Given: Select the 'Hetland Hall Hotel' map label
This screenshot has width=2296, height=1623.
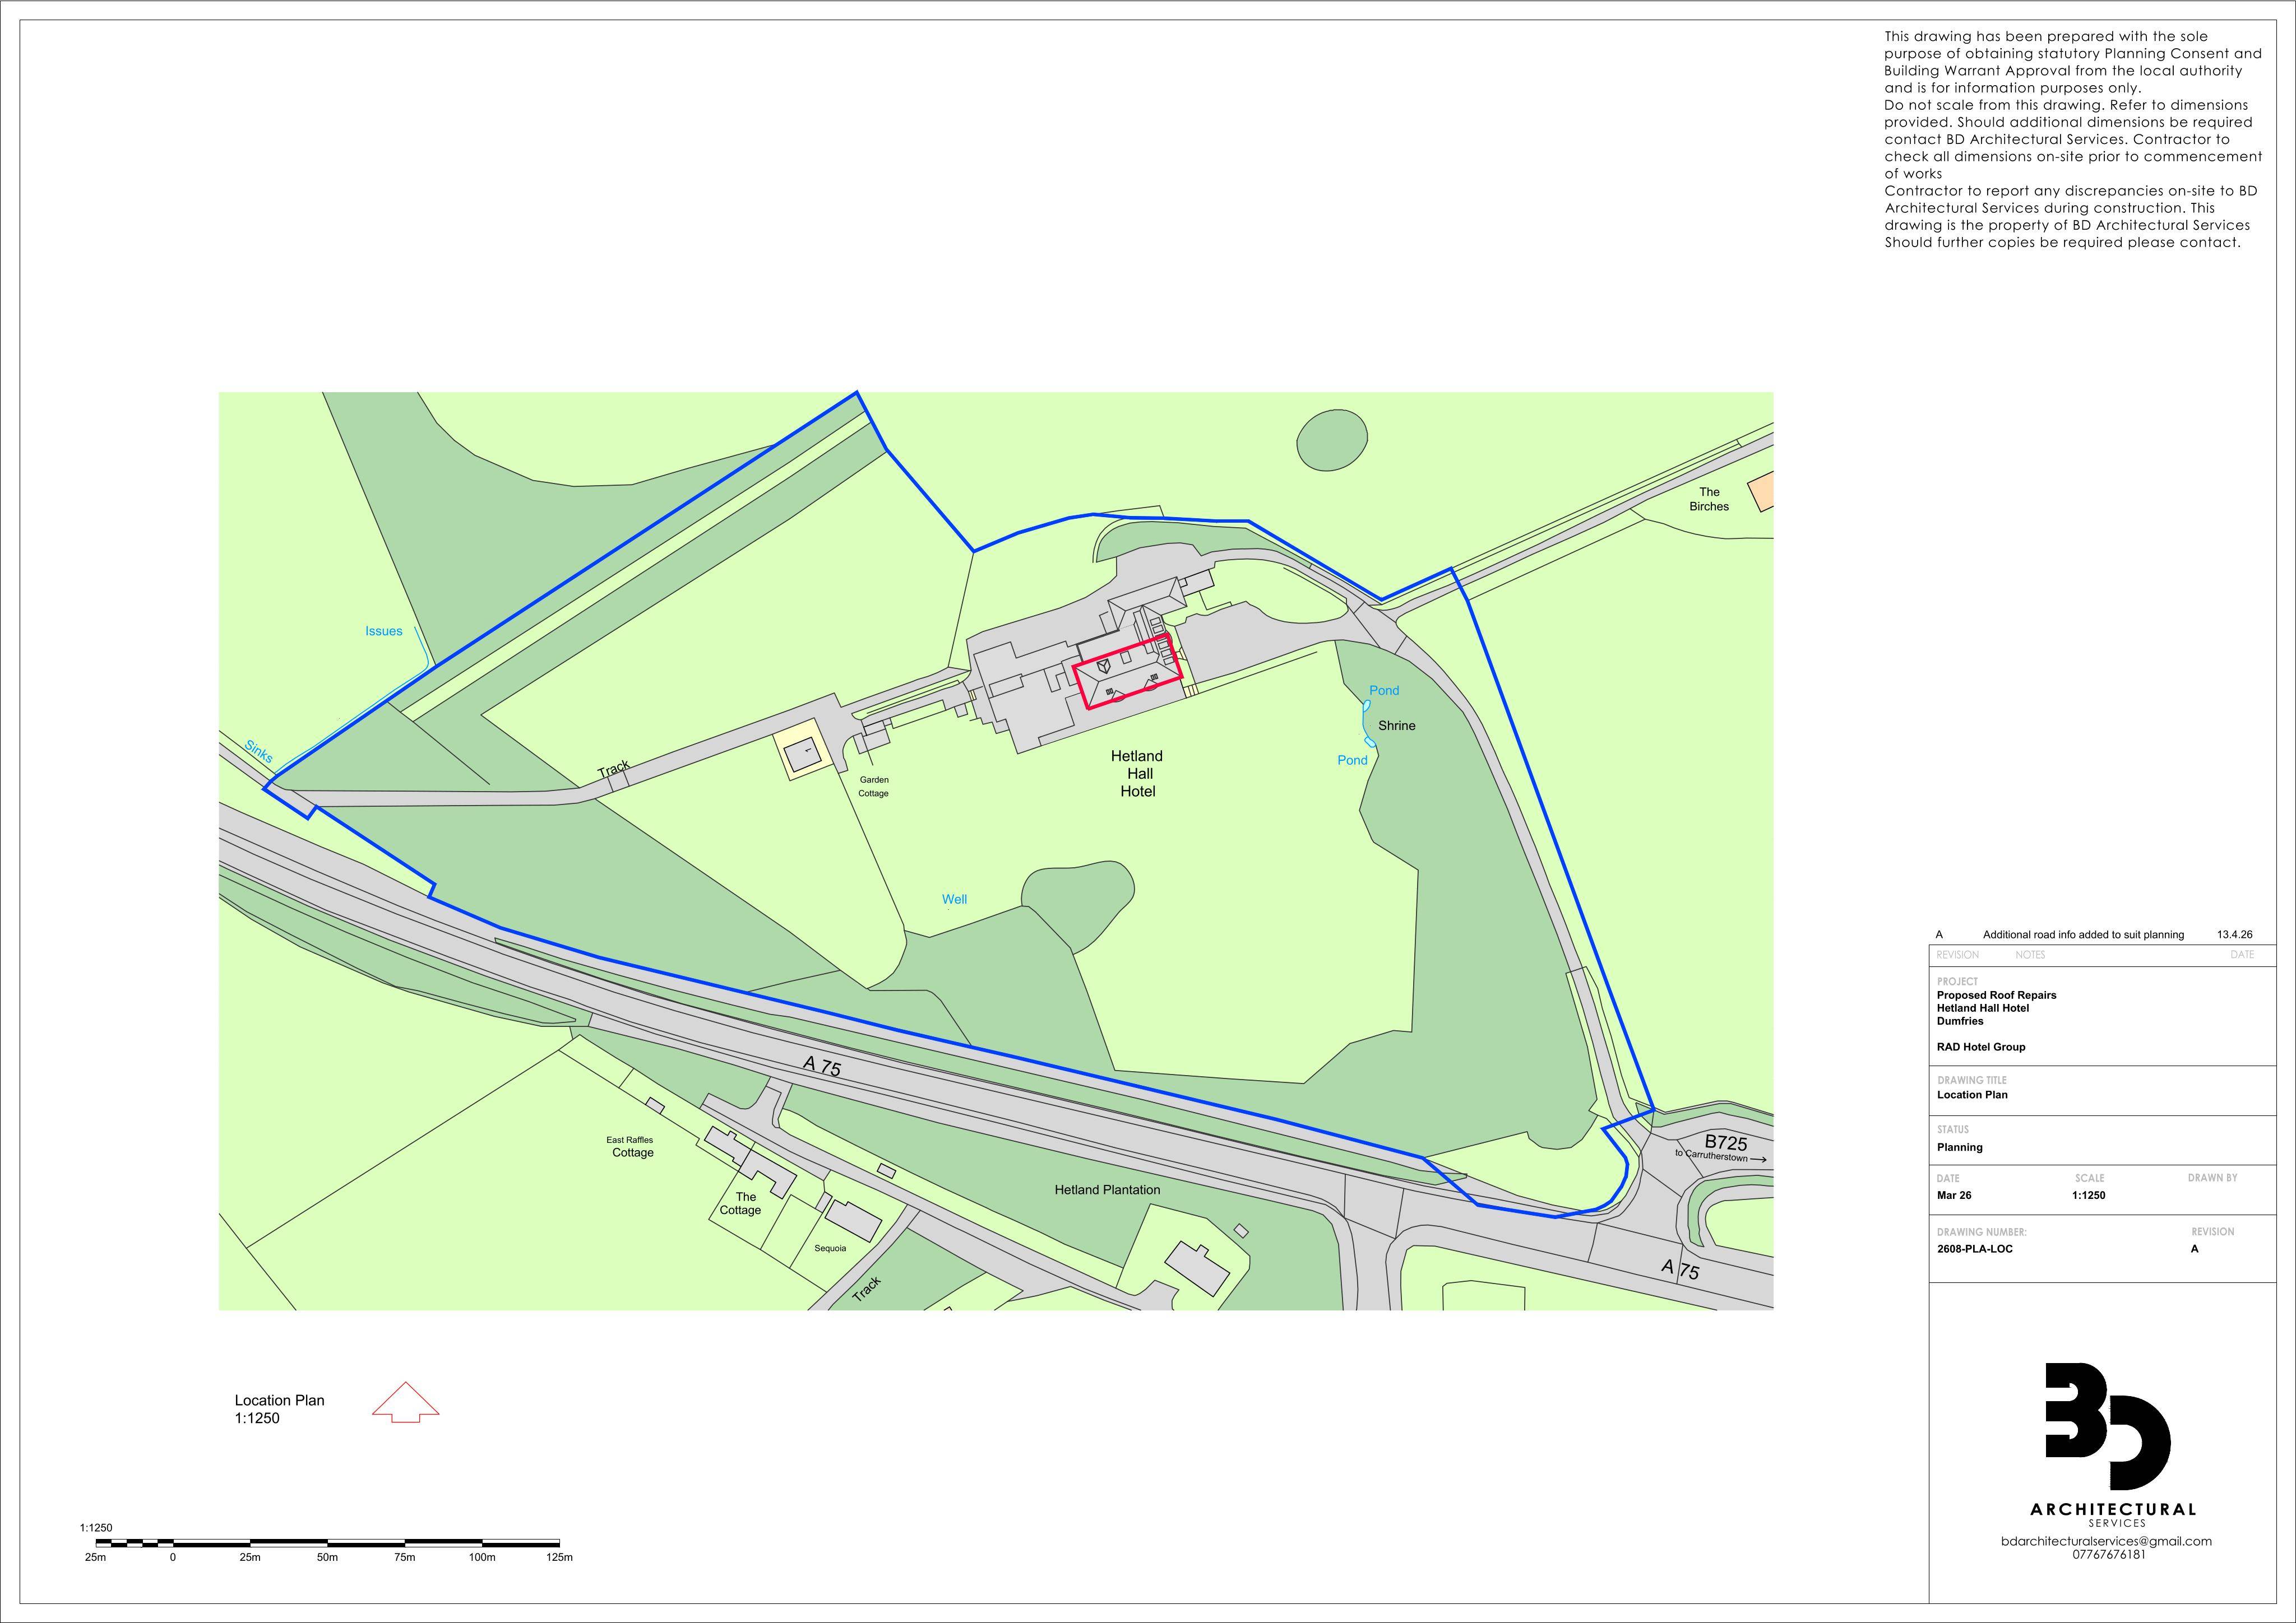Looking at the screenshot, I should tap(1137, 774).
